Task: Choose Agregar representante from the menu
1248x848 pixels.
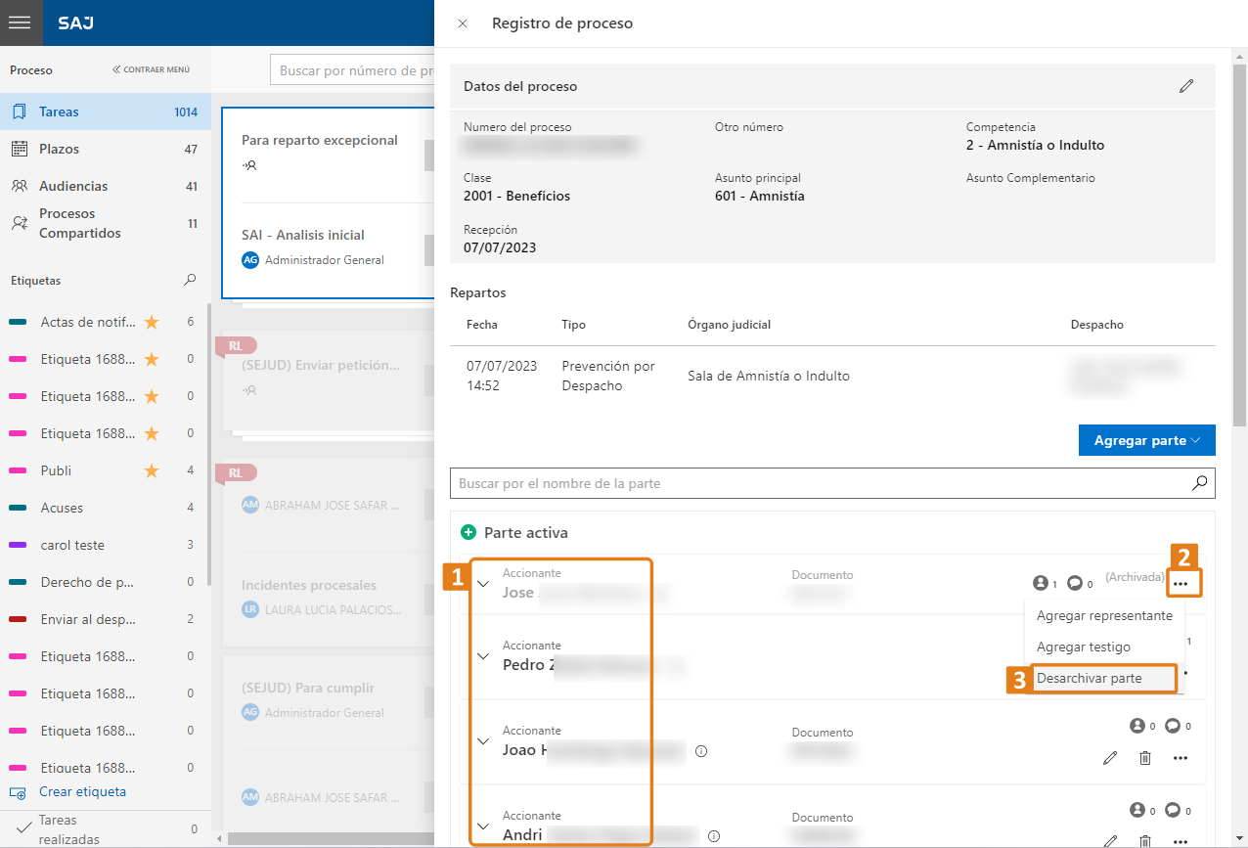Action: click(1104, 616)
